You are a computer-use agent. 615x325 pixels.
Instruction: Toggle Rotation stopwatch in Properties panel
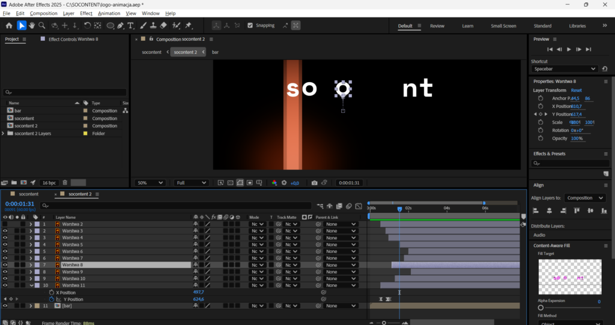[x=541, y=130]
